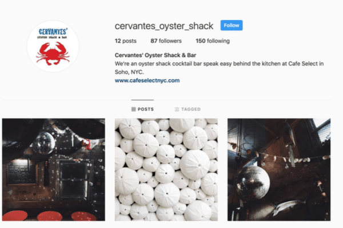Click the Cervantes' Oyster Shack & Bar display name
343x228 pixels.
[x=155, y=55]
